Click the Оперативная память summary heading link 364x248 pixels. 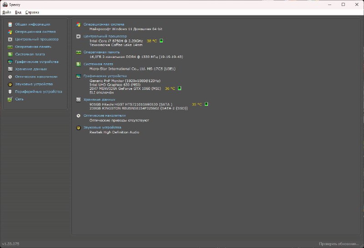click(x=101, y=52)
